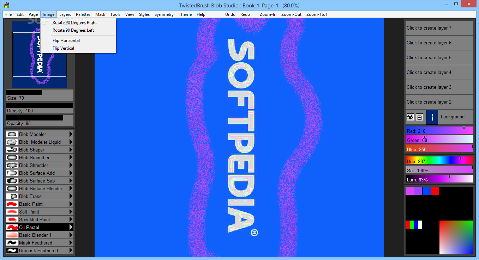
Task: Choose the Blob Shaper brush icon
Action: 12,150
